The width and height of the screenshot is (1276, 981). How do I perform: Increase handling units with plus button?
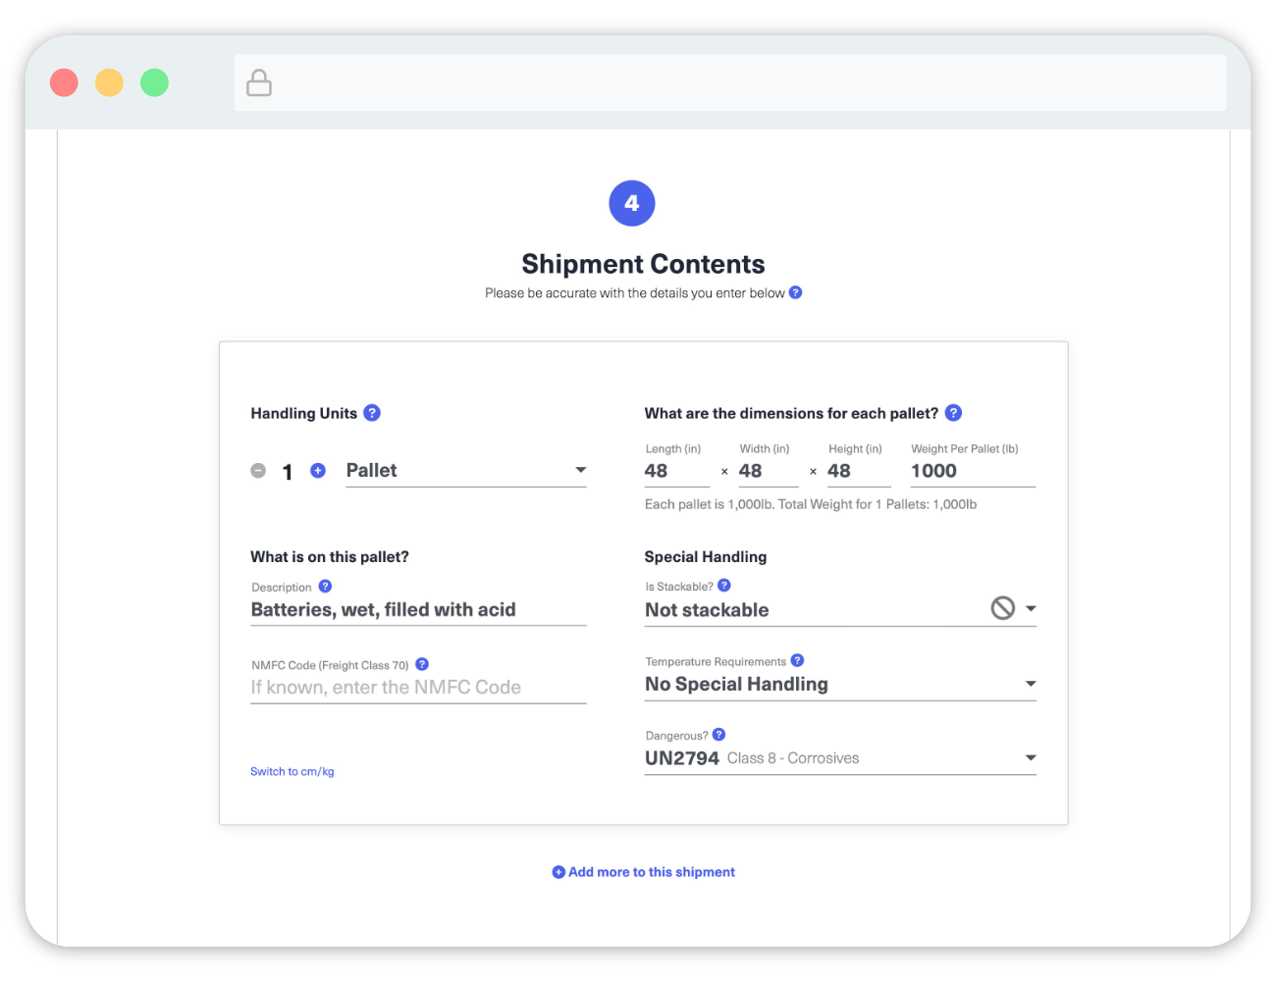pyautogui.click(x=318, y=471)
